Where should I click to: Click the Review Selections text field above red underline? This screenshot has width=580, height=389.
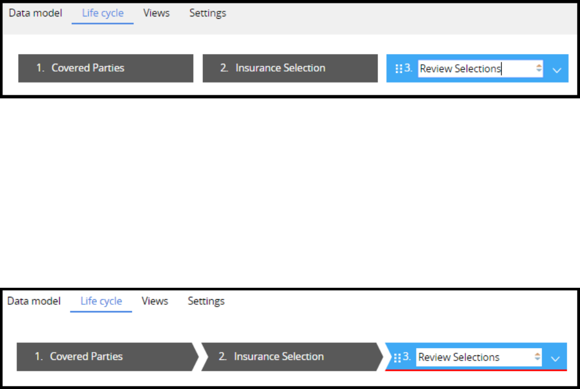tap(473, 357)
